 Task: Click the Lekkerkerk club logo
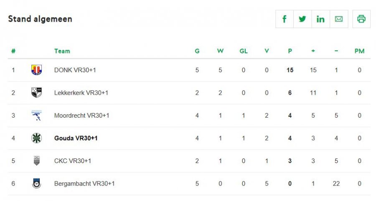click(x=36, y=93)
